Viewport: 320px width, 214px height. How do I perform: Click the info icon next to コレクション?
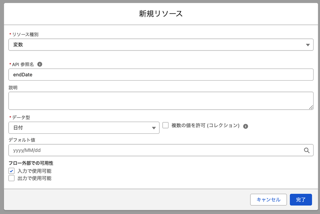click(x=245, y=126)
